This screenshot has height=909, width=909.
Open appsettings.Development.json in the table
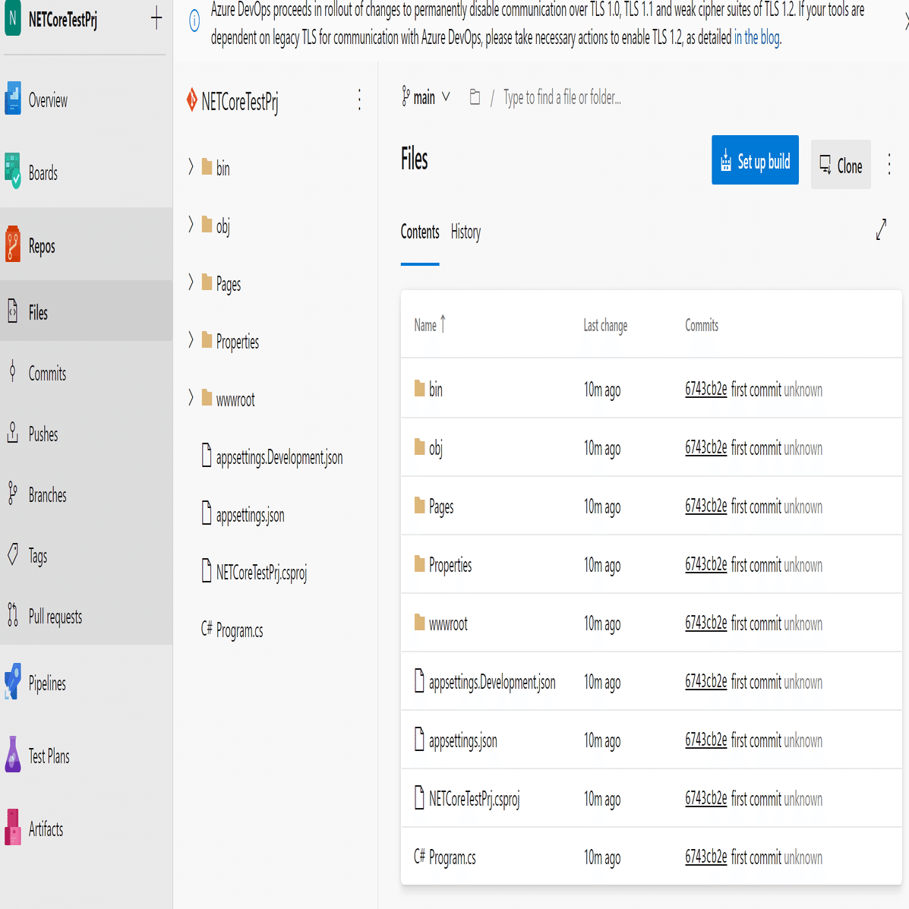(491, 683)
